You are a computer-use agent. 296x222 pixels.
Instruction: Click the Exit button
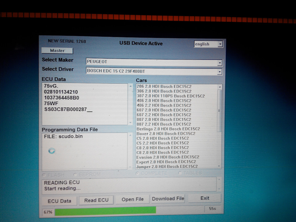tap(205, 198)
